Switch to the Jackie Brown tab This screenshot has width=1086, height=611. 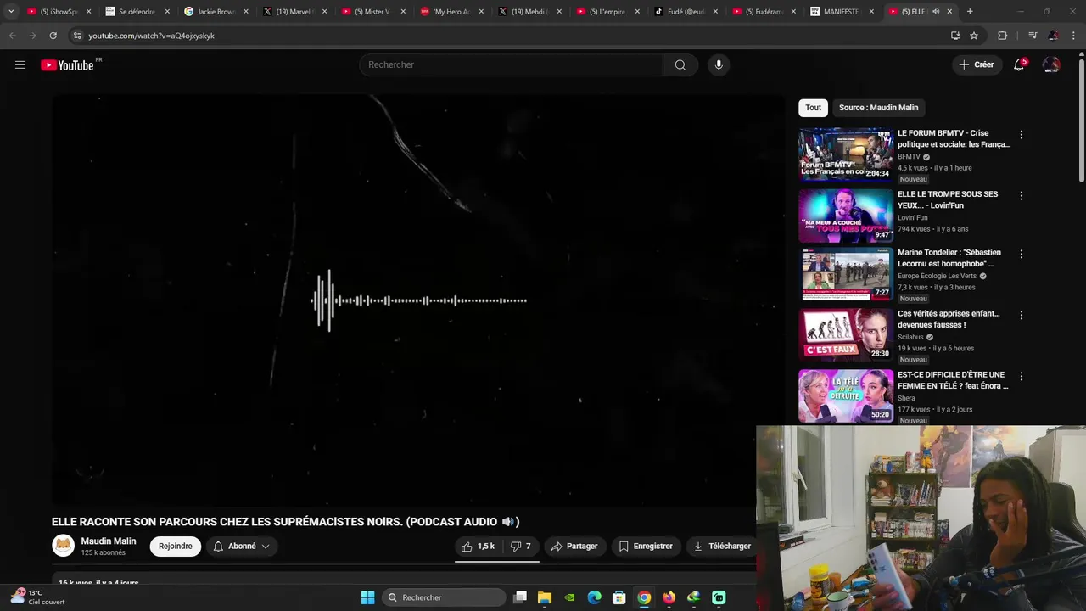(216, 12)
